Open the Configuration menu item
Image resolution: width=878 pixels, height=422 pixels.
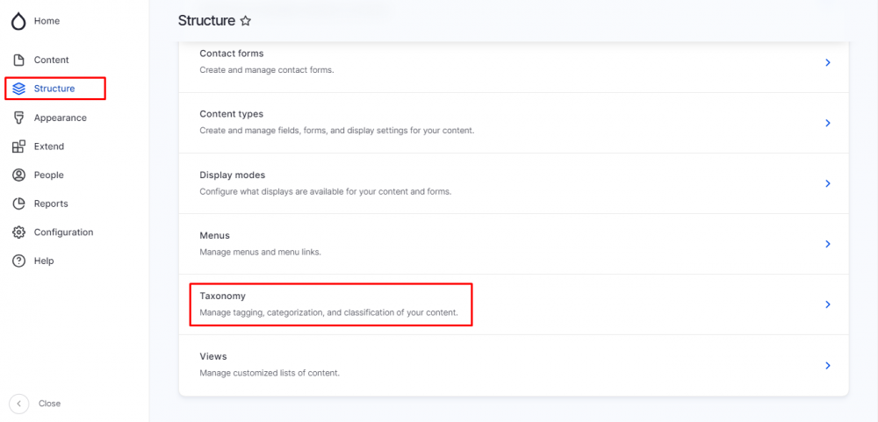(x=63, y=232)
